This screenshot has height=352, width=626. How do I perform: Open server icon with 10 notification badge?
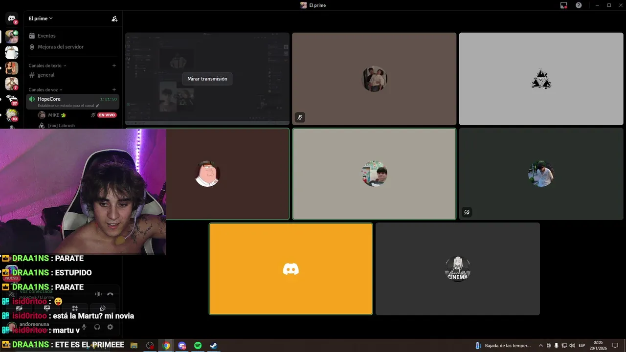pos(12,115)
